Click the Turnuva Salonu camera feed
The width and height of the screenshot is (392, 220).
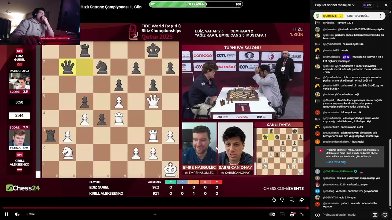coord(243,85)
